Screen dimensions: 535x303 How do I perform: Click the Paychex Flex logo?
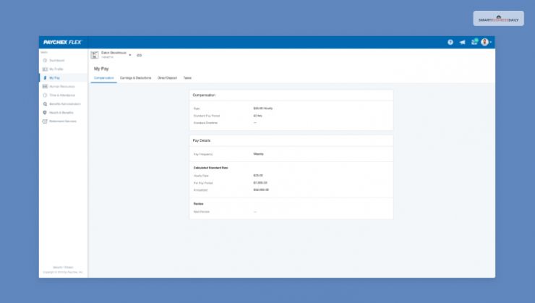(x=62, y=42)
